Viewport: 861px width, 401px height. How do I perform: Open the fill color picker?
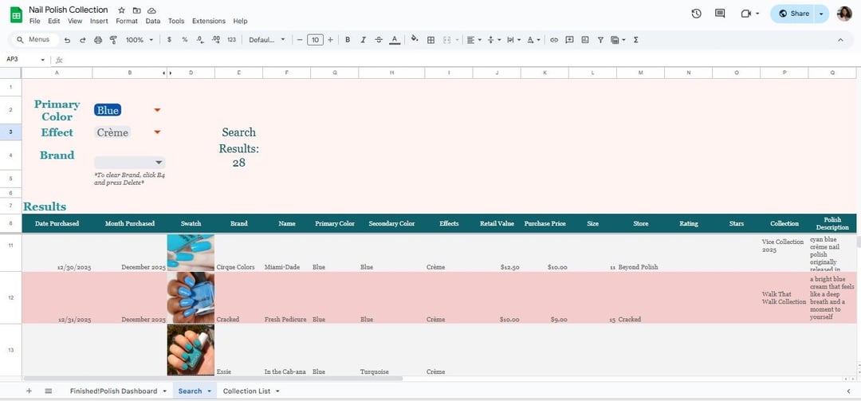415,40
